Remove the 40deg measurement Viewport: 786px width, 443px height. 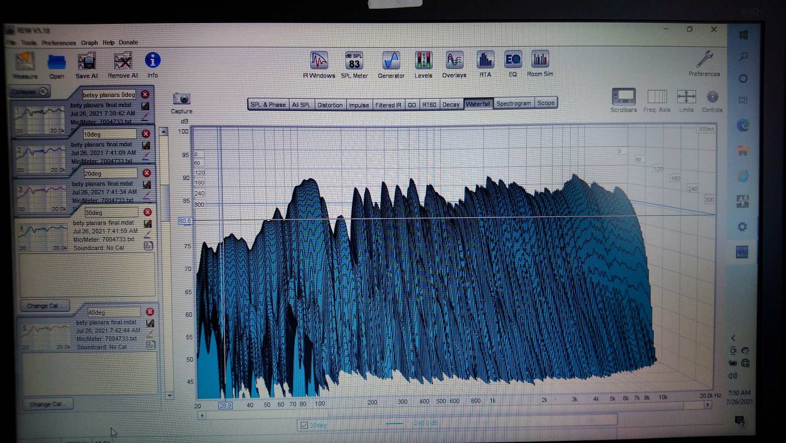coord(150,311)
